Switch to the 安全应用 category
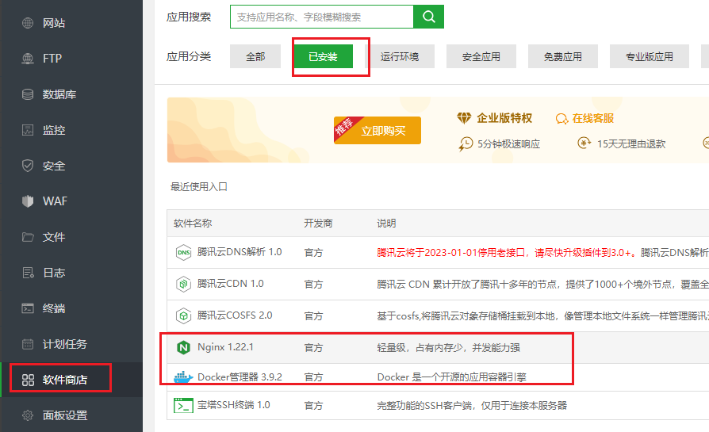 pyautogui.click(x=481, y=56)
